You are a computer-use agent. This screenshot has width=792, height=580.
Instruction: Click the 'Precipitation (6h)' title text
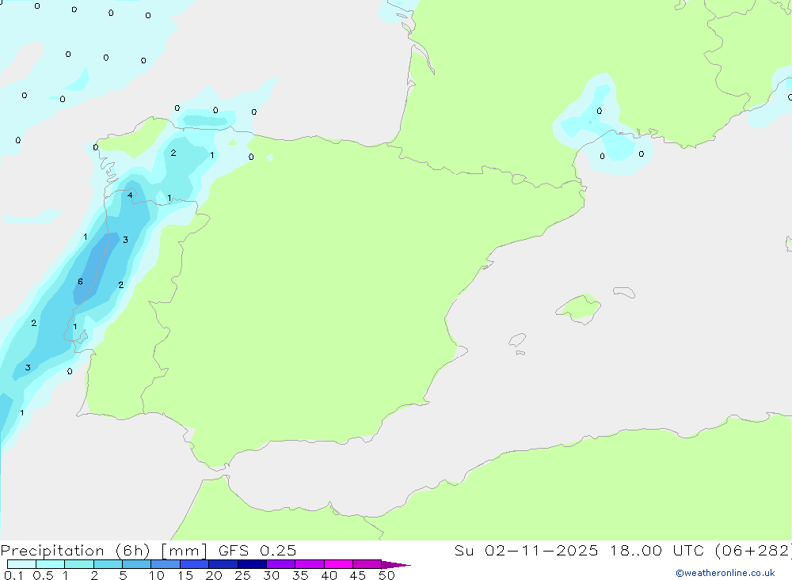pyautogui.click(x=75, y=551)
